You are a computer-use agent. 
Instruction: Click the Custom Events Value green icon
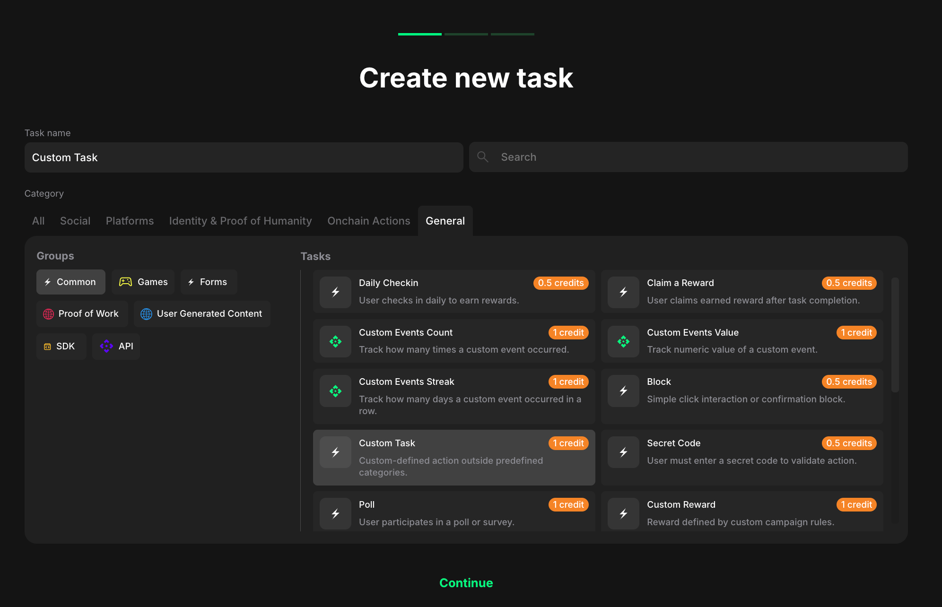click(623, 341)
